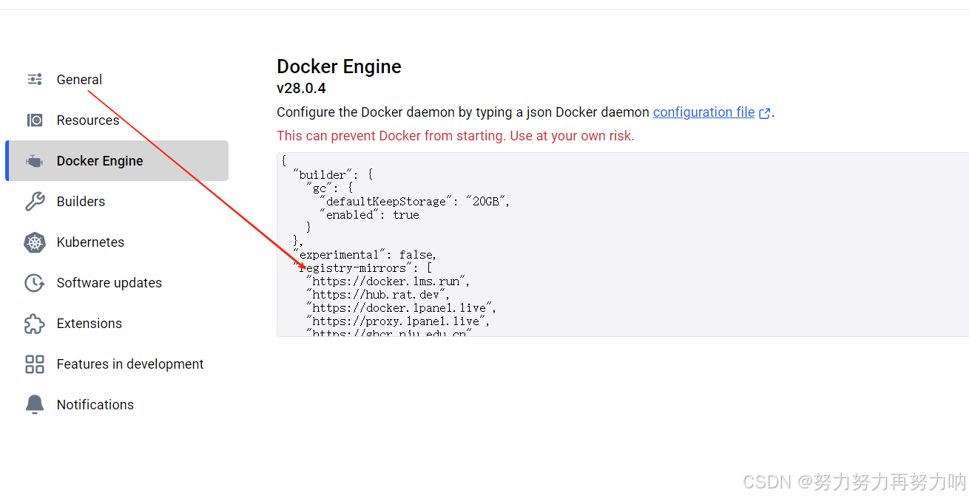Click the Extensions puzzle piece icon

35,323
